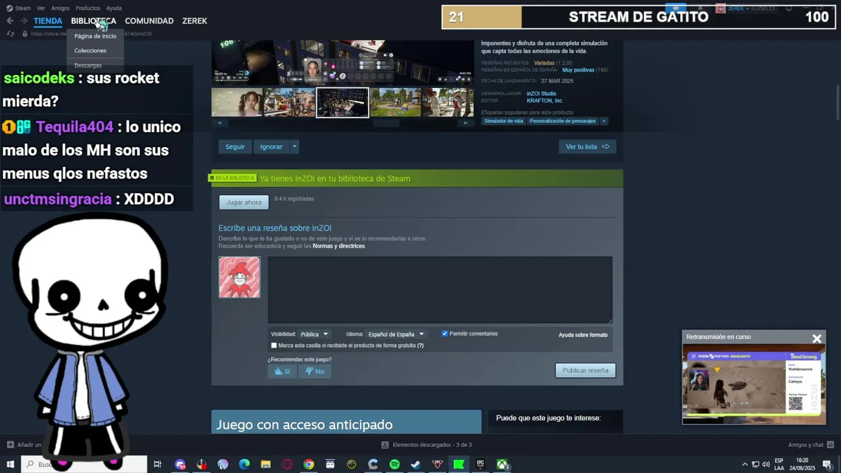The width and height of the screenshot is (841, 473).
Task: Open the Ayuda menu
Action: click(x=114, y=8)
